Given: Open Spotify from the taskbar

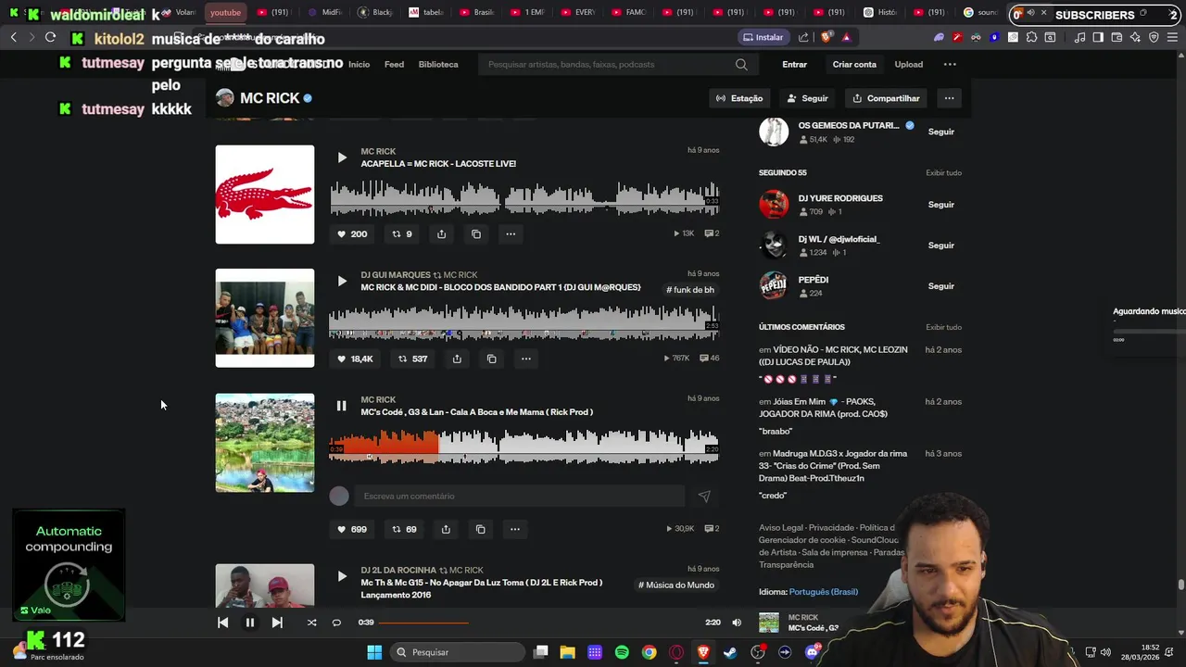Looking at the screenshot, I should [622, 652].
